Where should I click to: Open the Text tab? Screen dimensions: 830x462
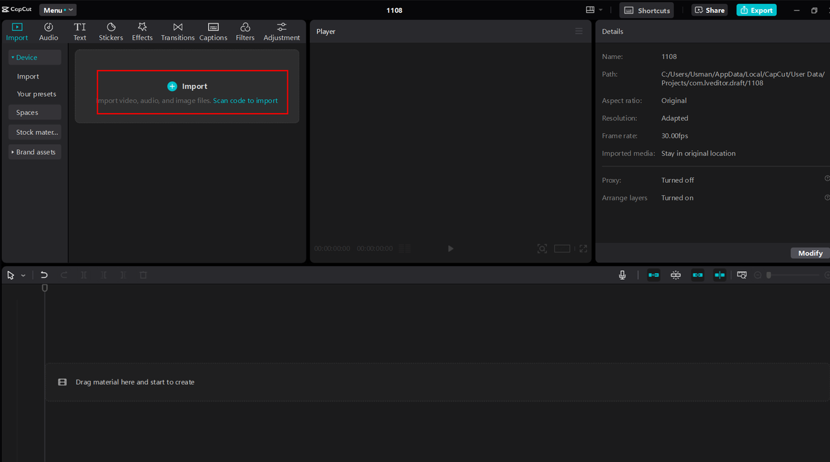click(x=80, y=32)
